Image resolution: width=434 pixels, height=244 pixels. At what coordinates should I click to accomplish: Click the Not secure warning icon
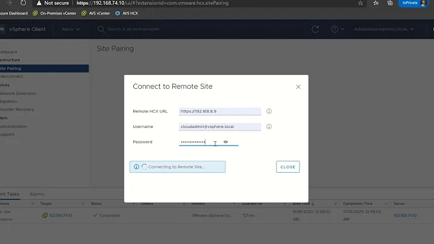click(x=39, y=3)
